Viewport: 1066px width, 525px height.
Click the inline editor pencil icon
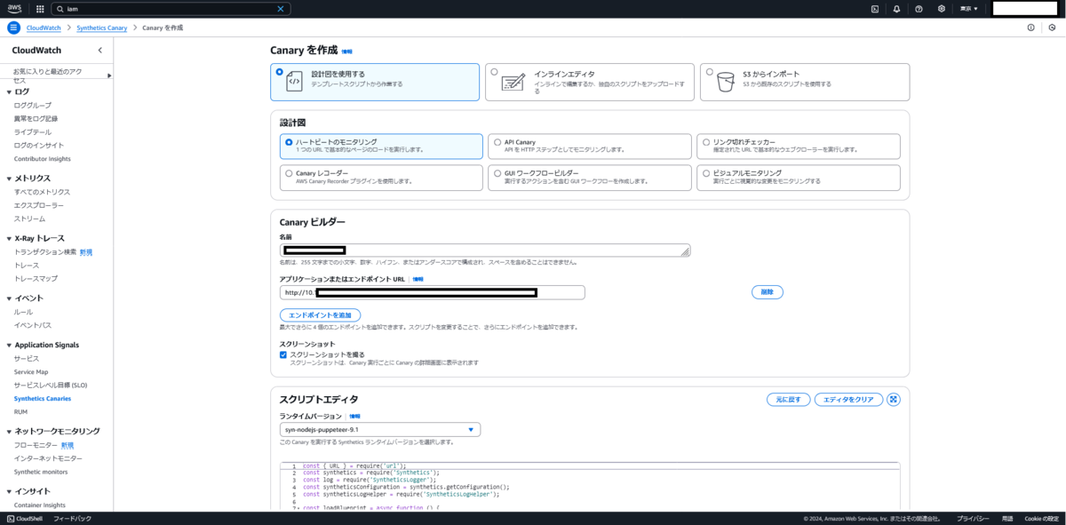513,82
